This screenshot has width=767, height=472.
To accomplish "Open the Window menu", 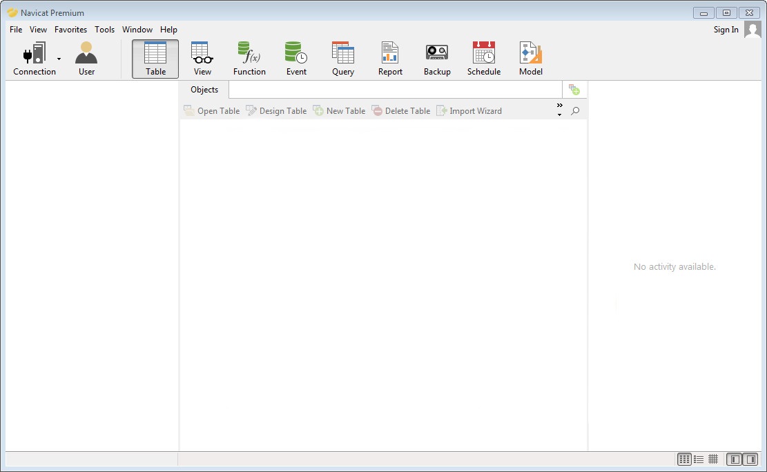I will click(137, 30).
